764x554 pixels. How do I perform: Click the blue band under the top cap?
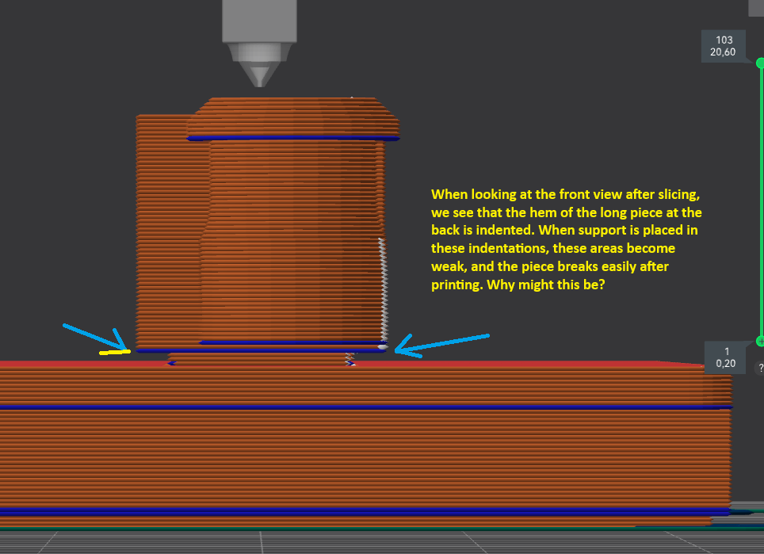[x=293, y=139]
